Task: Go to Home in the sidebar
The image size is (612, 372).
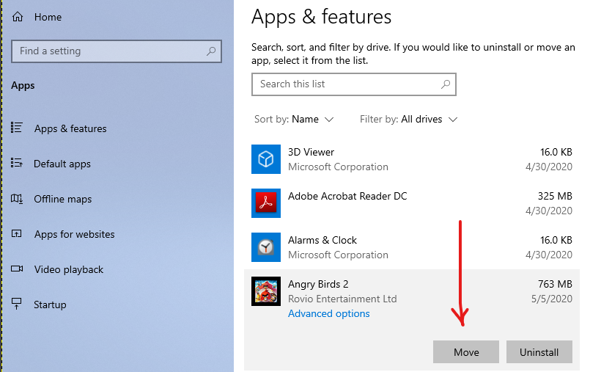Action: (48, 17)
